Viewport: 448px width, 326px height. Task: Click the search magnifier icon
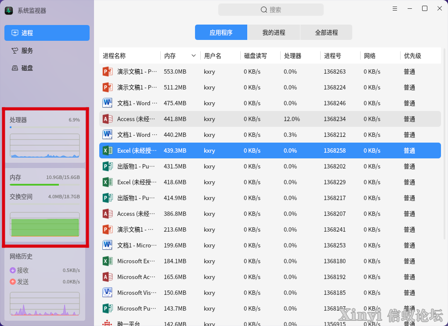coord(264,10)
